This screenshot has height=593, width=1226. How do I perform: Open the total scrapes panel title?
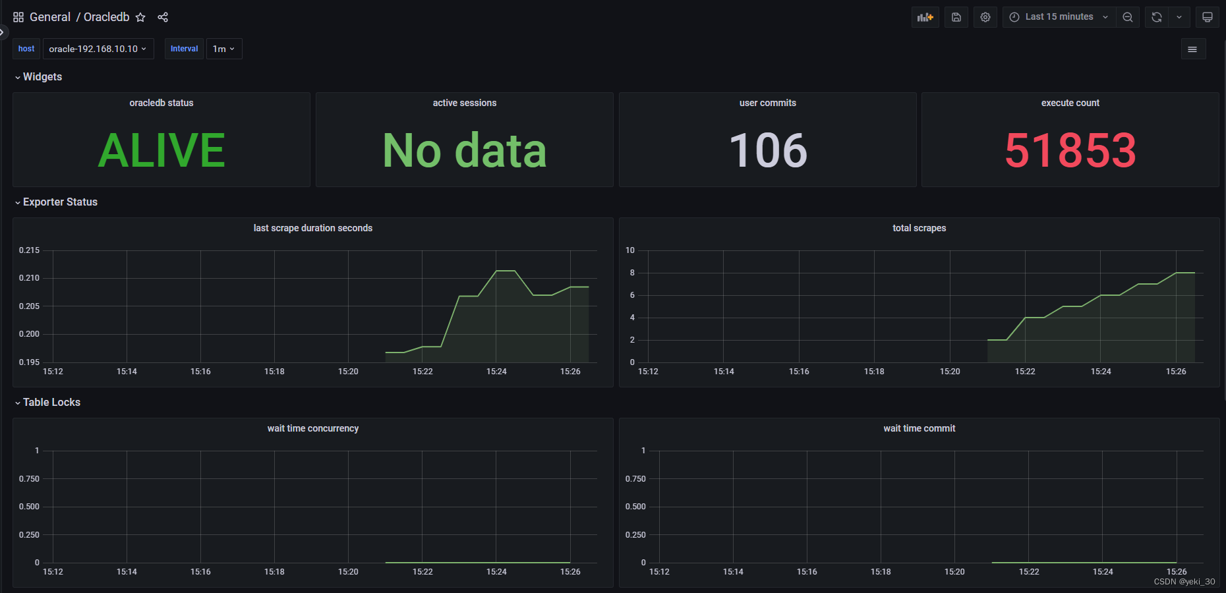919,228
